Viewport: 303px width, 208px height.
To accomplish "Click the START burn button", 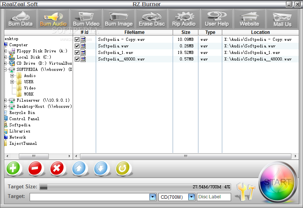I will [x=278, y=183].
